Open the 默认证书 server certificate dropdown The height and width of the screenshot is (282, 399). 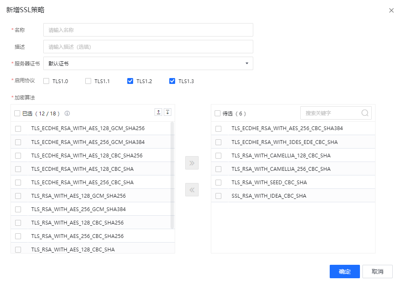(148, 63)
